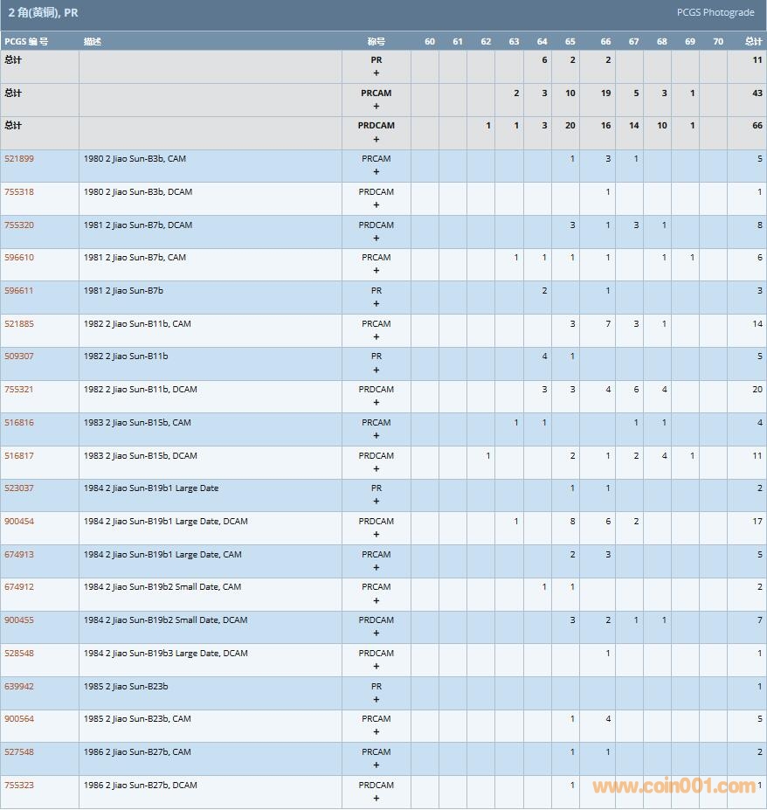This screenshot has width=767, height=810.
Task: Click the 总计 column header
Action: point(752,42)
